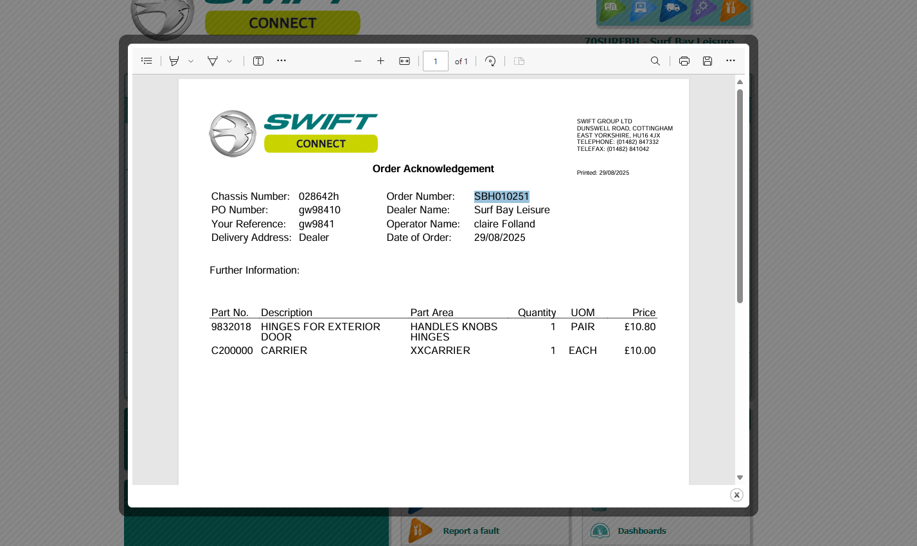Expand highlight color options dropdown
This screenshot has height=546, width=917.
pyautogui.click(x=191, y=62)
